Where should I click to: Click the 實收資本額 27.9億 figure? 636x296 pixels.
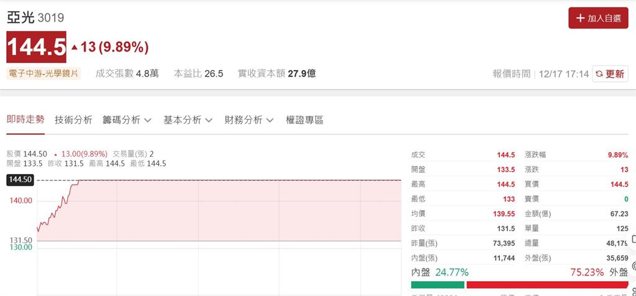pos(276,74)
